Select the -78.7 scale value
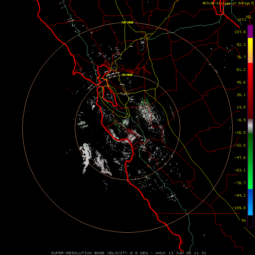This screenshot has width=255, height=255. tap(240, 183)
